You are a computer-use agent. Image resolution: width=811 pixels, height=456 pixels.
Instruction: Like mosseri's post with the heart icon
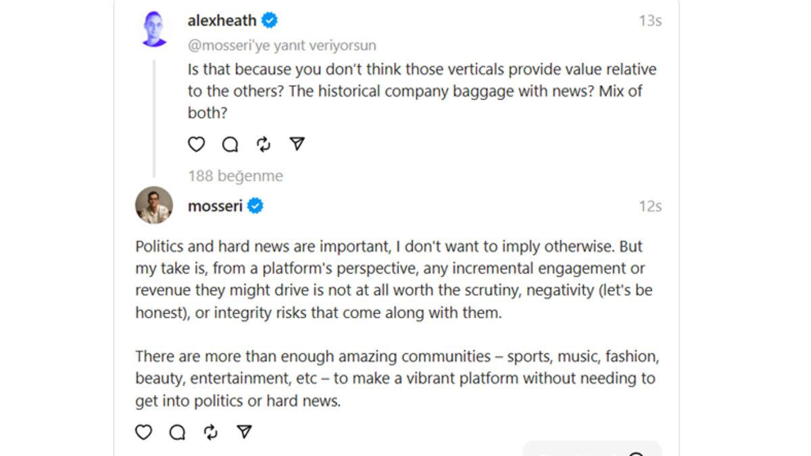click(143, 432)
